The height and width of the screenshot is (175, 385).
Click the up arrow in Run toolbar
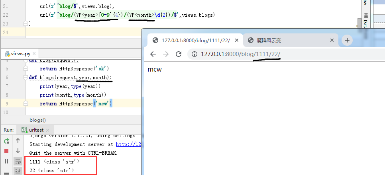tap(18, 140)
